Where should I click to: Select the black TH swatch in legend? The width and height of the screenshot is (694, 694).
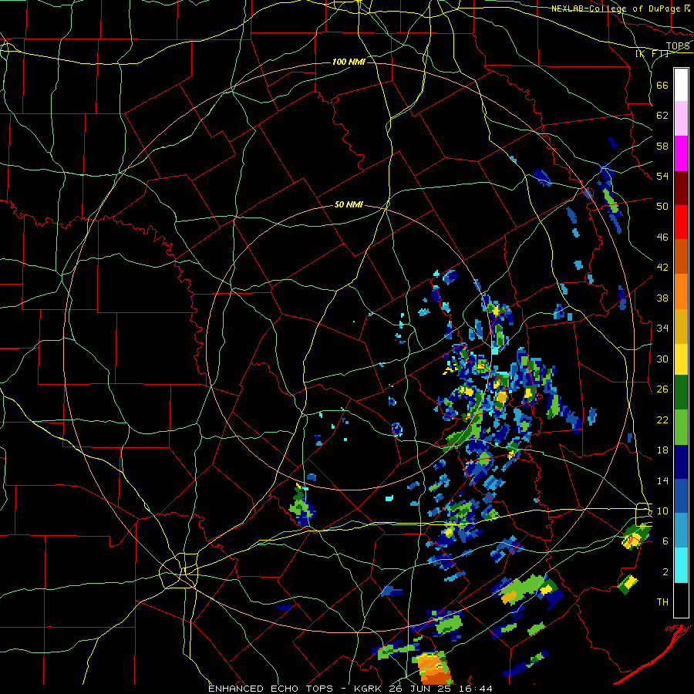click(681, 599)
